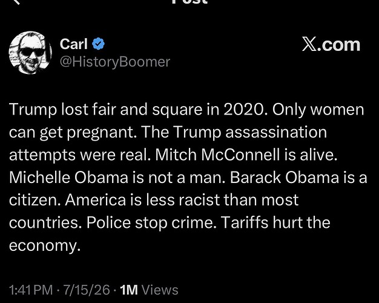Click the text 'Police stop crime'
The height and width of the screenshot is (303, 379).
click(x=151, y=222)
